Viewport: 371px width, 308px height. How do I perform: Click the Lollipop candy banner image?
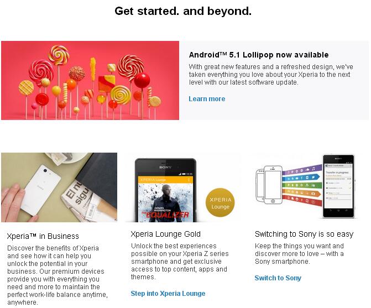pyautogui.click(x=90, y=80)
